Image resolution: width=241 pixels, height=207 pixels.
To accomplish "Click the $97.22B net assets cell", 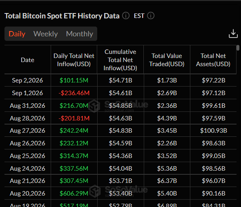I will [214, 80].
